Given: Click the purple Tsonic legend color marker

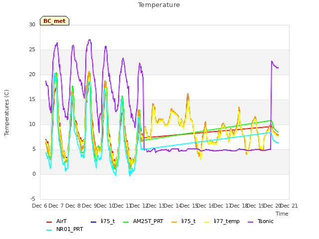Looking at the screenshot, I should (x=251, y=222).
